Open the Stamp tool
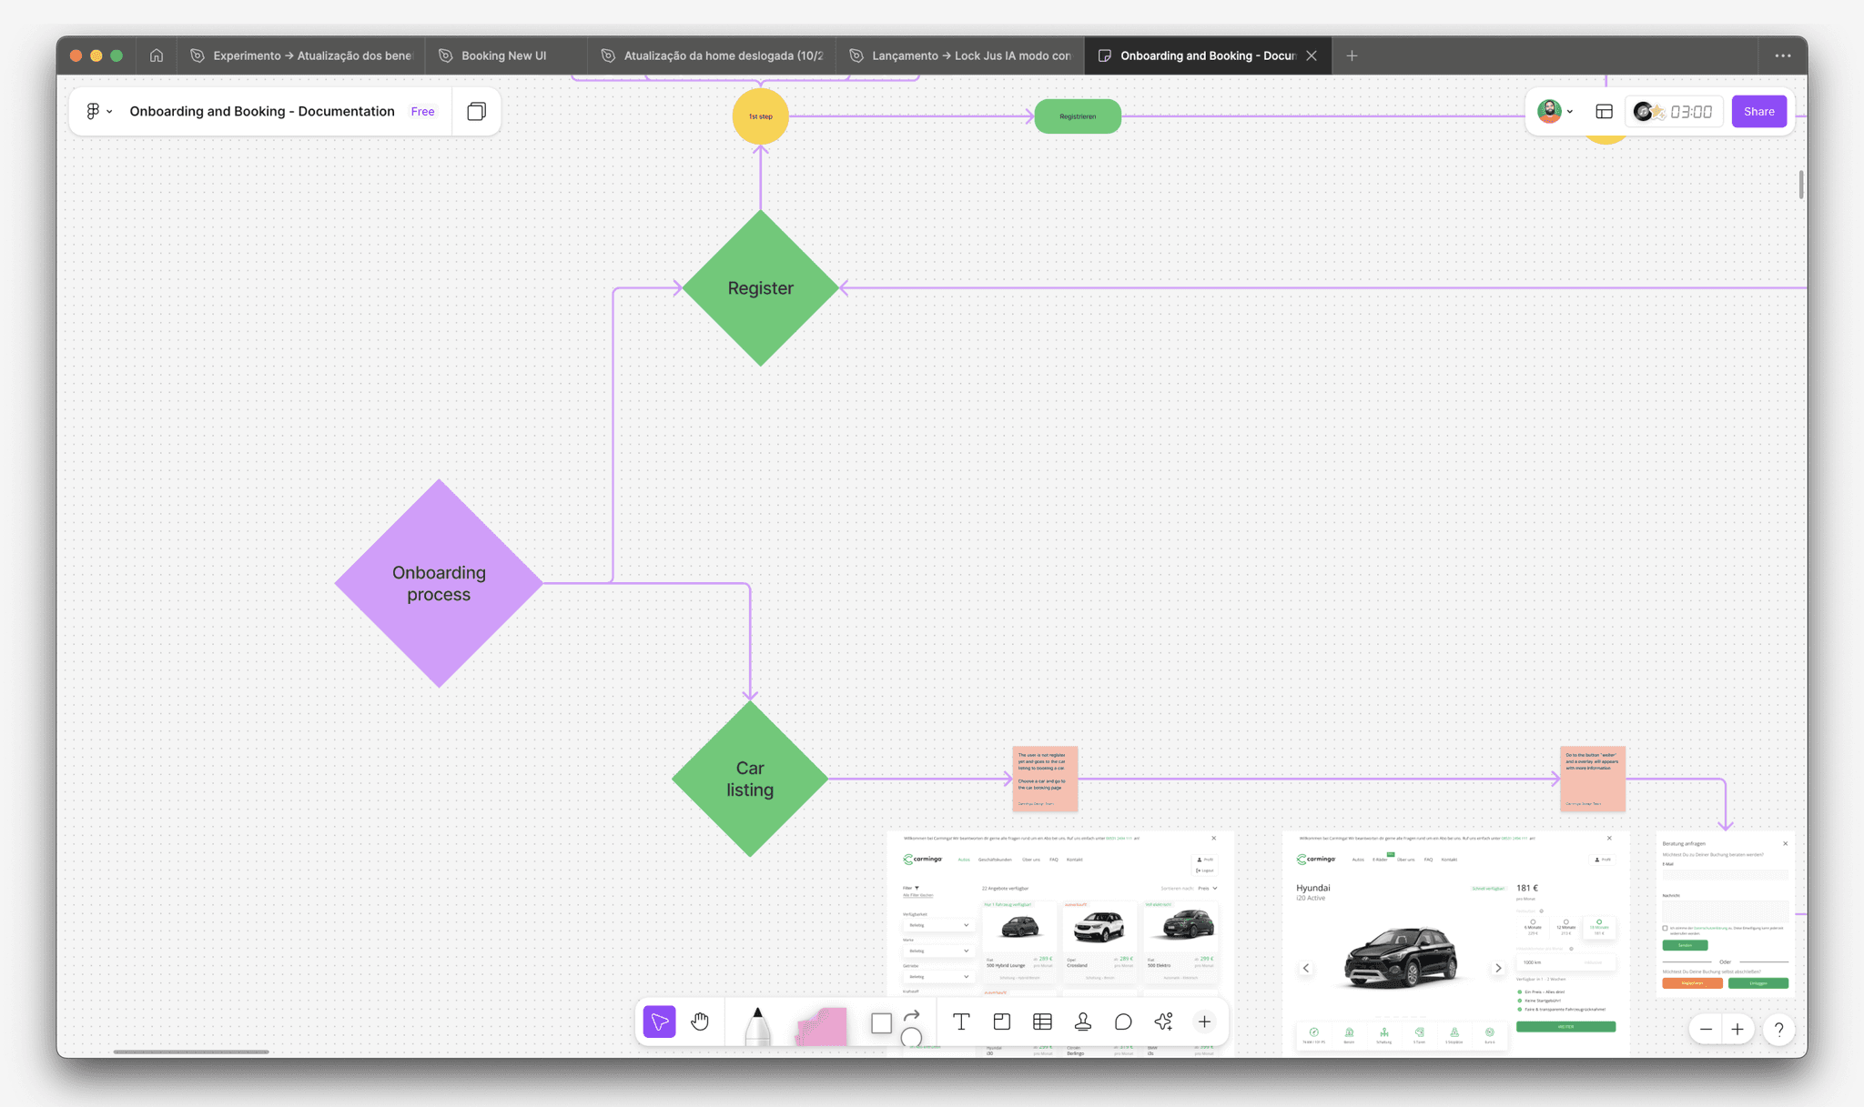Viewport: 1864px width, 1107px height. pyautogui.click(x=1082, y=1021)
